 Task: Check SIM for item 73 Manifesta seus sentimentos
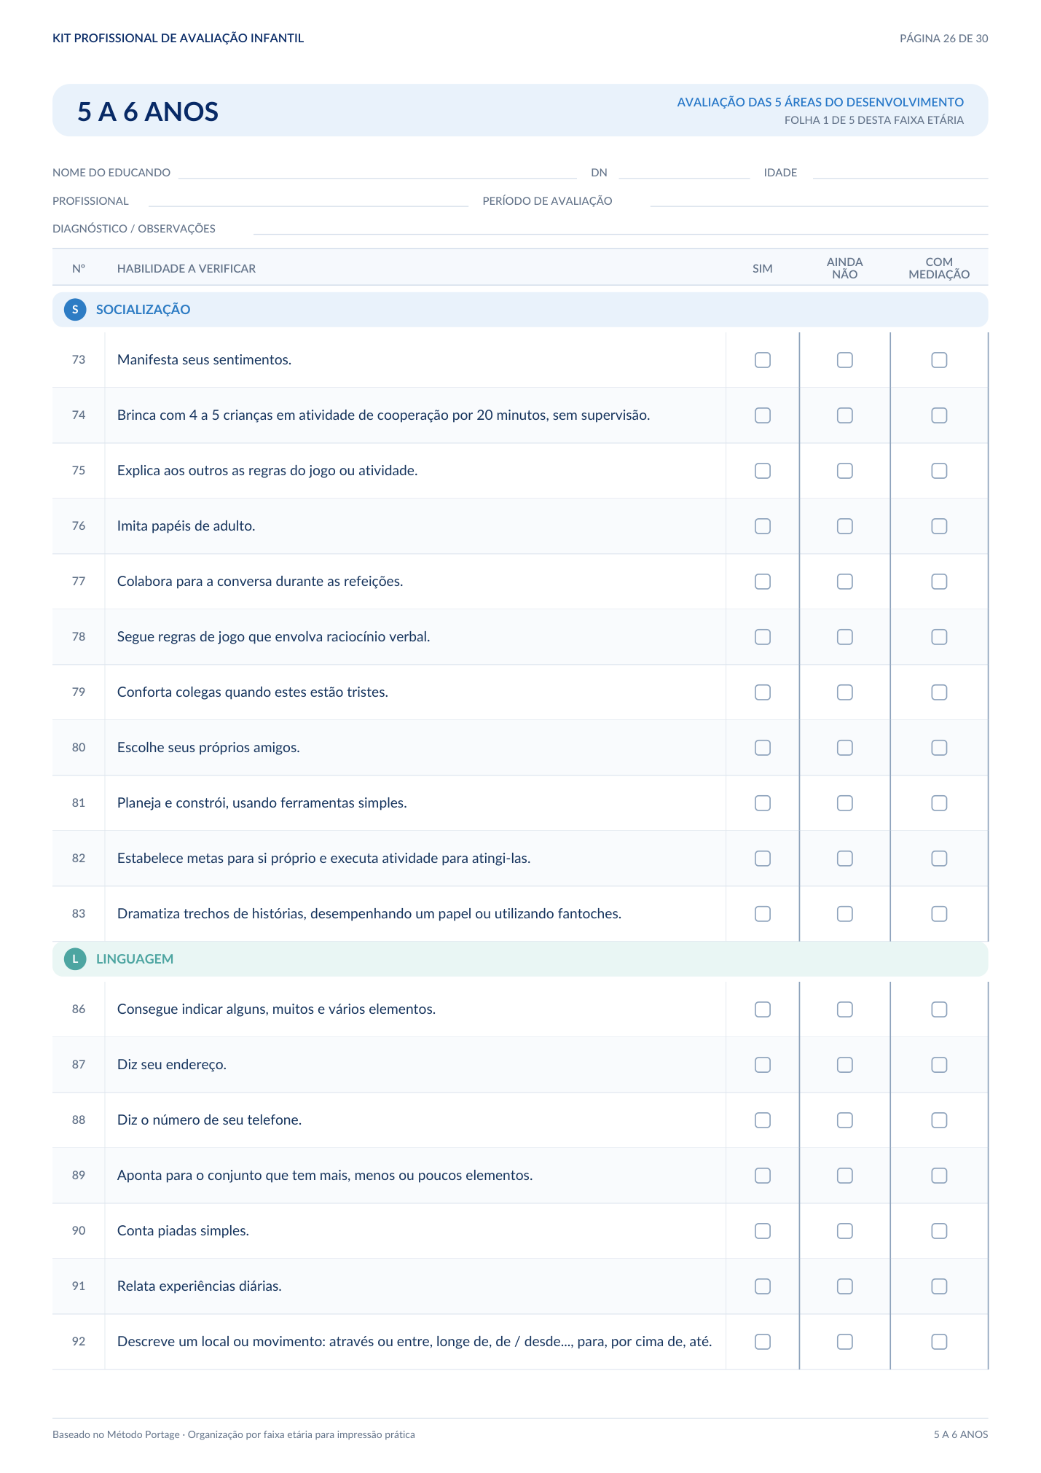coord(763,360)
